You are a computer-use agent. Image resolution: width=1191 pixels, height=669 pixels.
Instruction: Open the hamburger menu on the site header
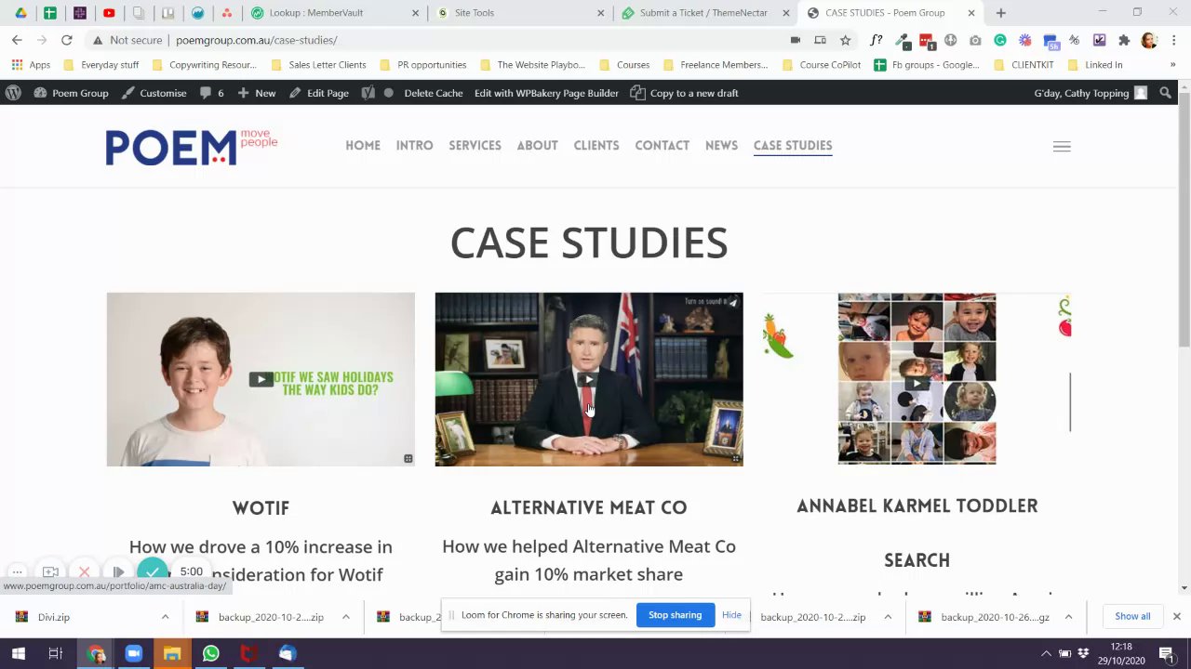coord(1062,146)
